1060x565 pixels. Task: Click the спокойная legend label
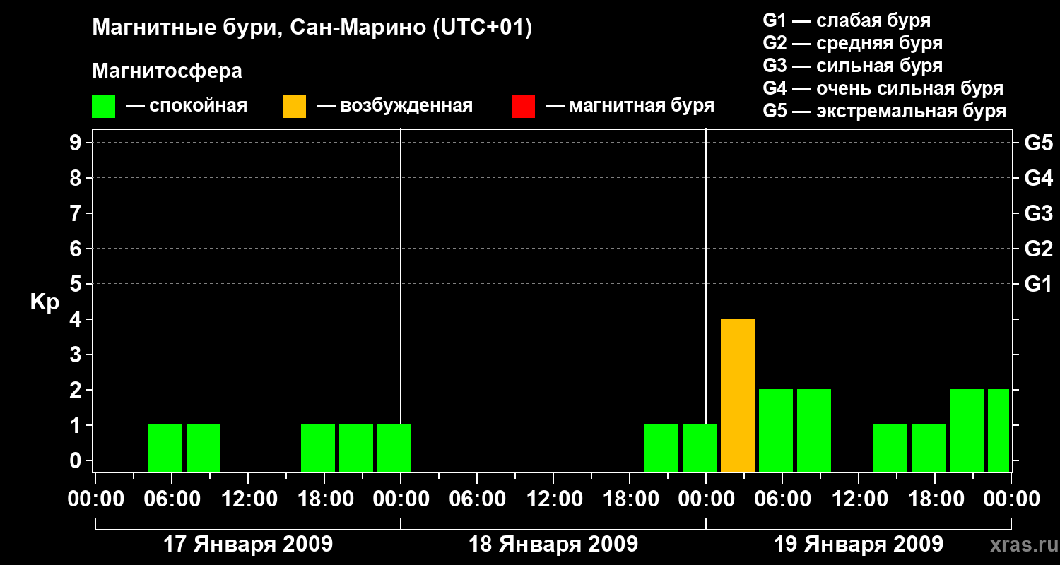click(198, 107)
